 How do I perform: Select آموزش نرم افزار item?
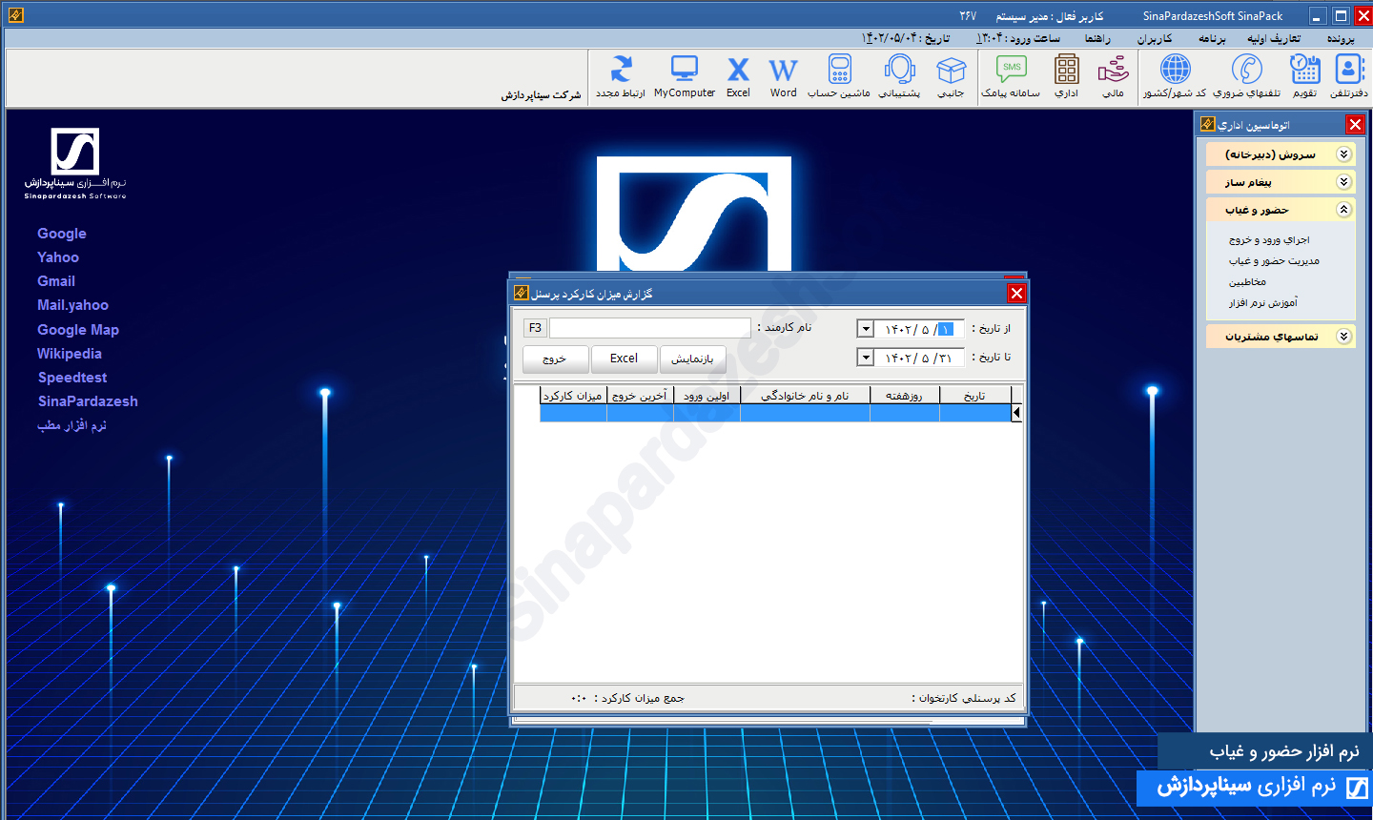pyautogui.click(x=1262, y=303)
